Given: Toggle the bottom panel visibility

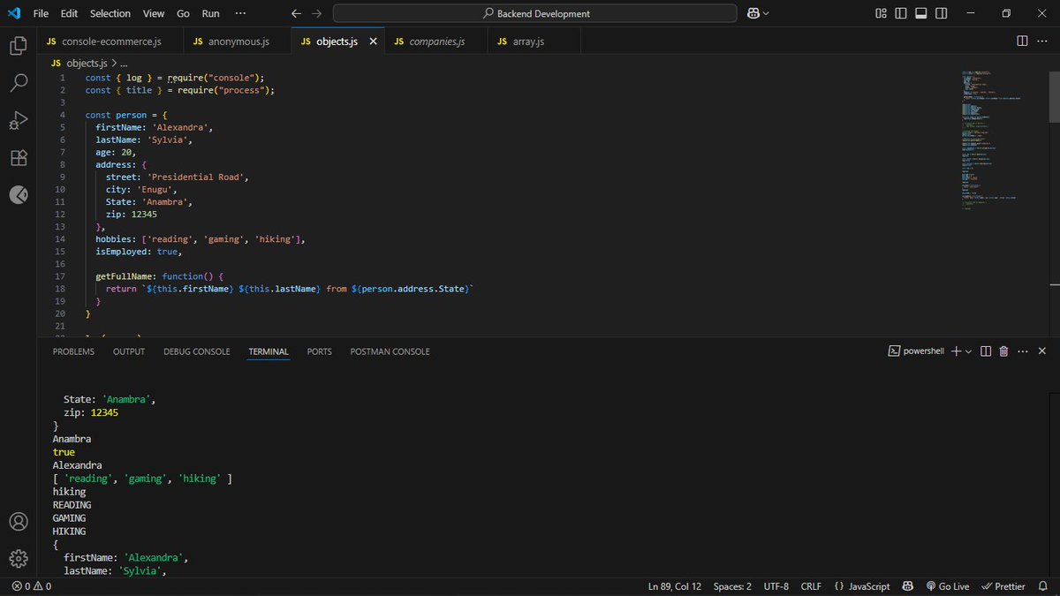Looking at the screenshot, I should pyautogui.click(x=920, y=13).
